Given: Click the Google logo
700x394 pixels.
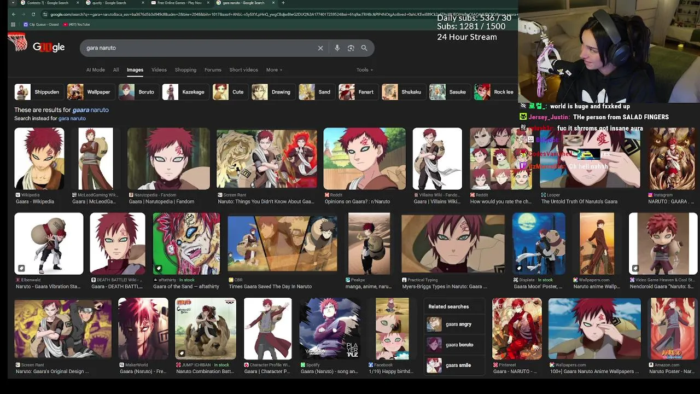Looking at the screenshot, I should 49,48.
